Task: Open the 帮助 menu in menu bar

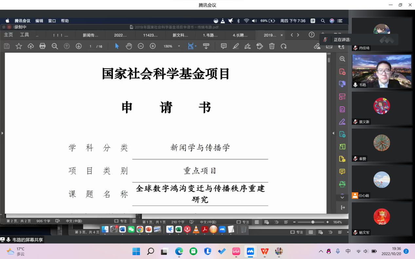Action: point(65,21)
